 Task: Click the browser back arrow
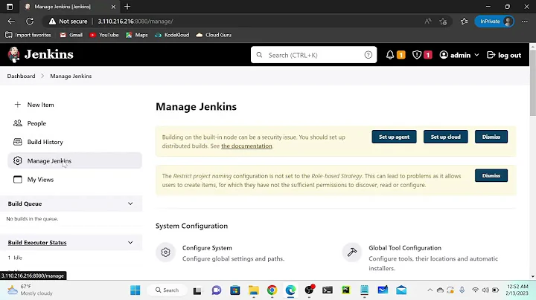11,21
